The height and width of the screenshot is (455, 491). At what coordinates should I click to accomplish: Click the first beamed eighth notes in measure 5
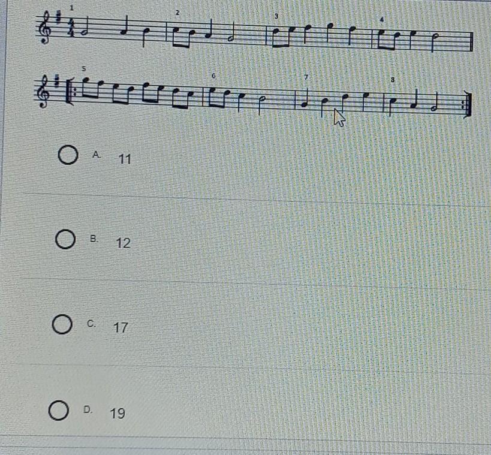point(93,87)
